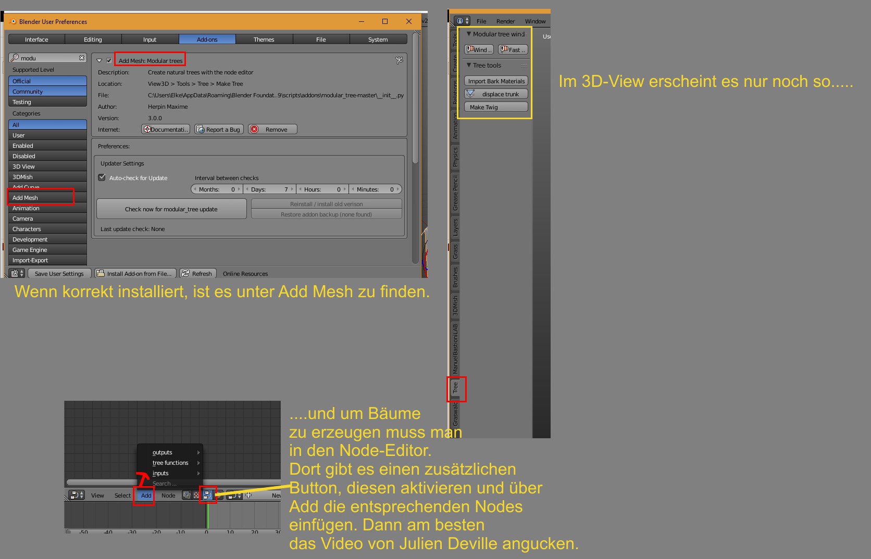The width and height of the screenshot is (871, 559).
Task: Select the All category filter
Action: (x=47, y=124)
